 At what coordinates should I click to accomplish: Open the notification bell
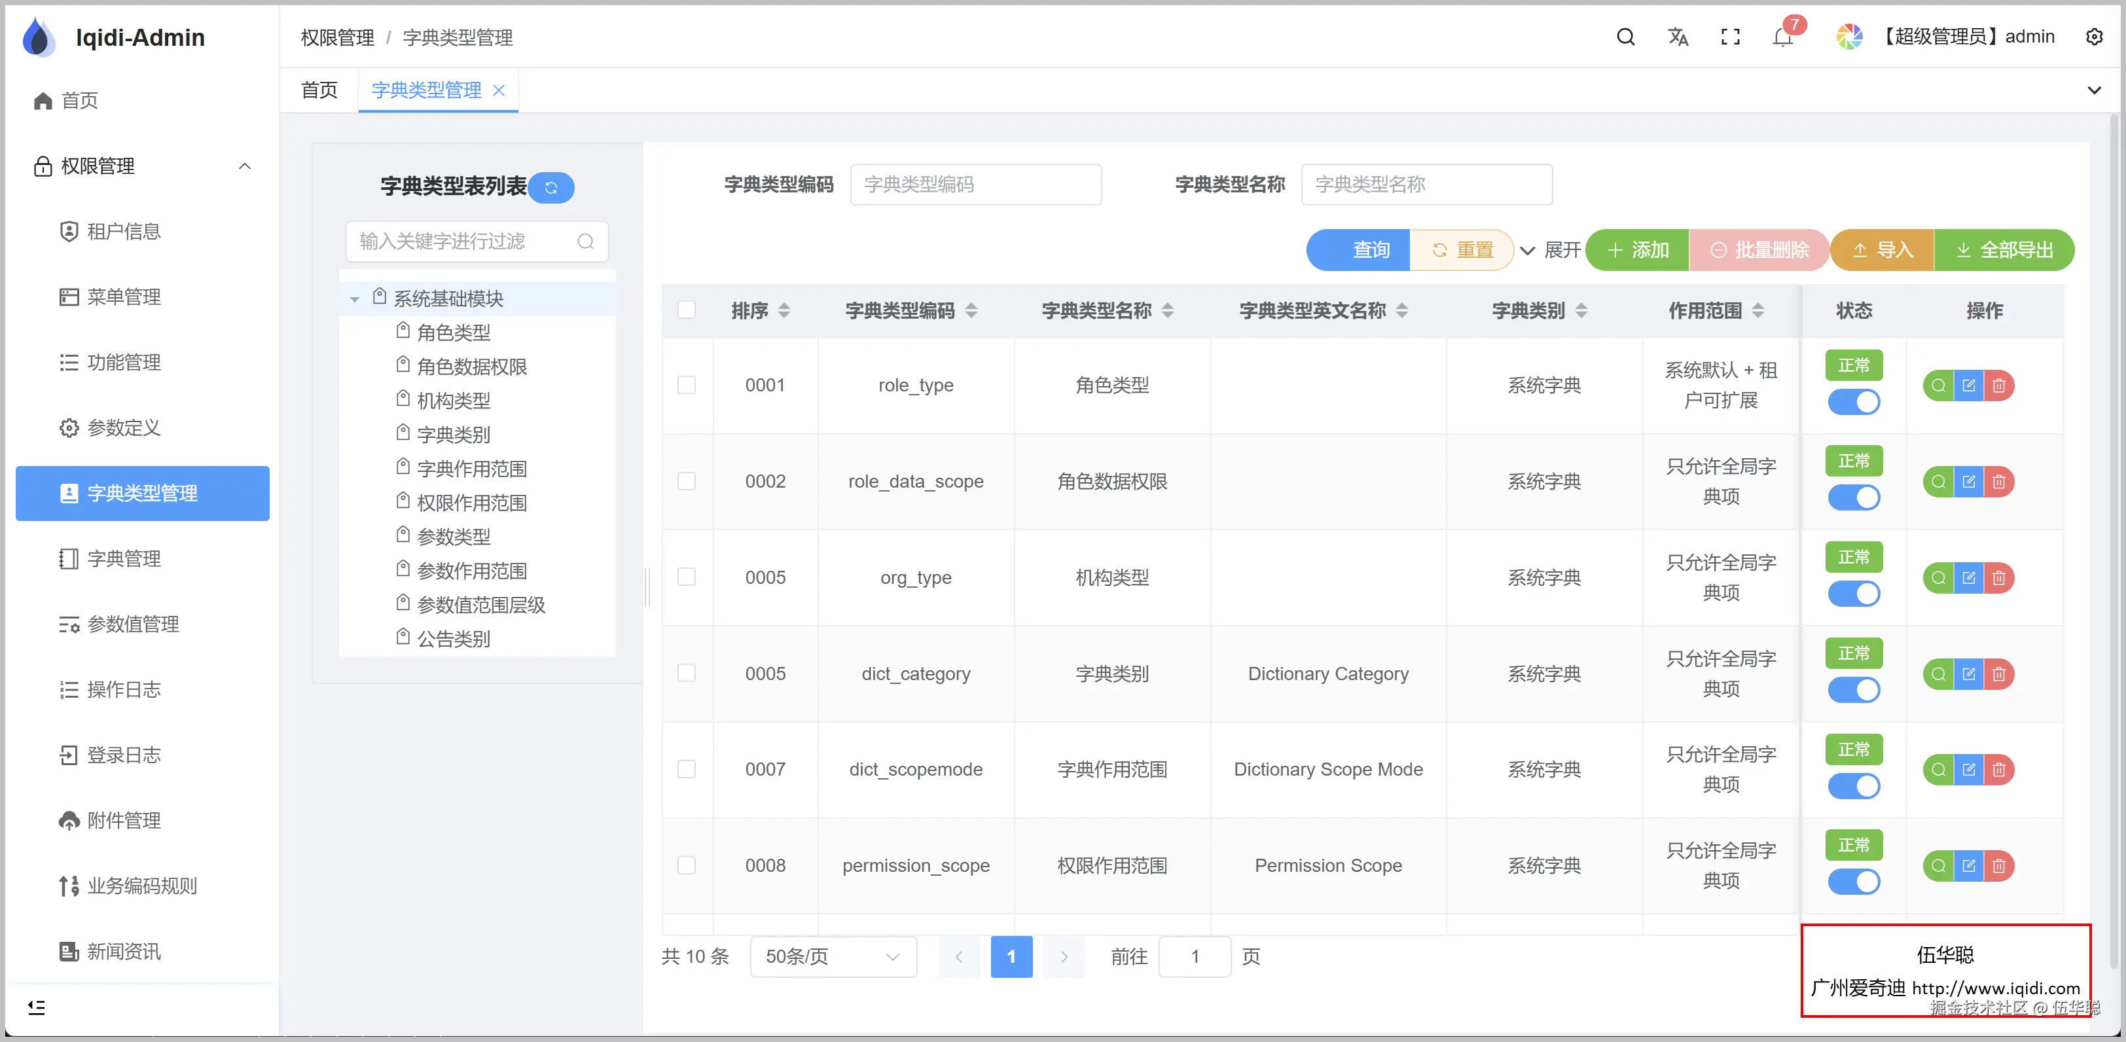[1782, 37]
